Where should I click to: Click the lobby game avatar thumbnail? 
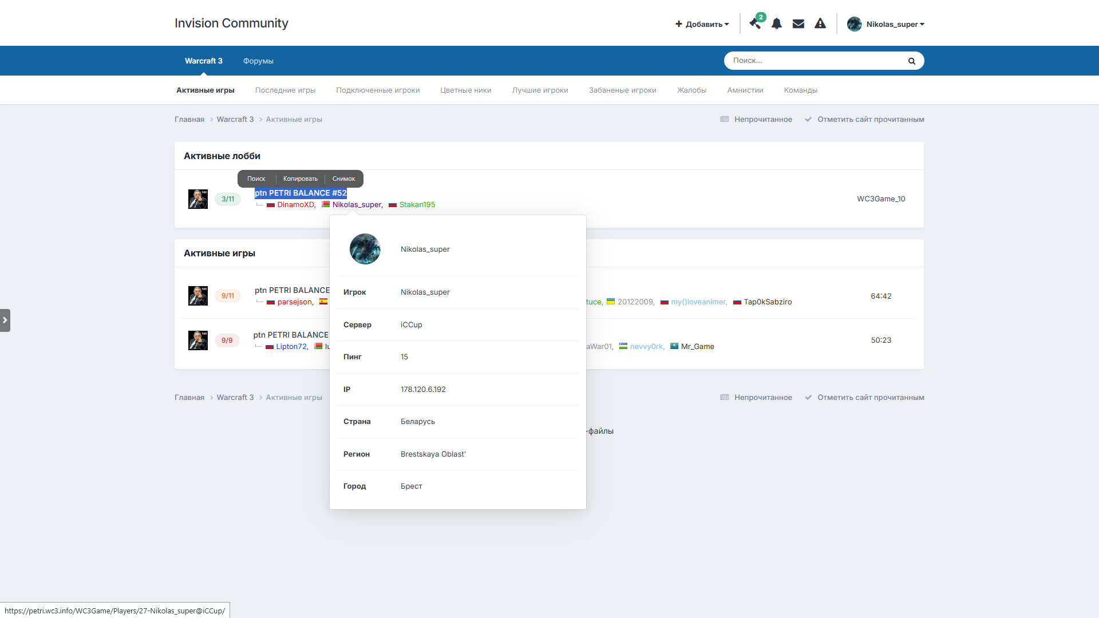click(198, 199)
